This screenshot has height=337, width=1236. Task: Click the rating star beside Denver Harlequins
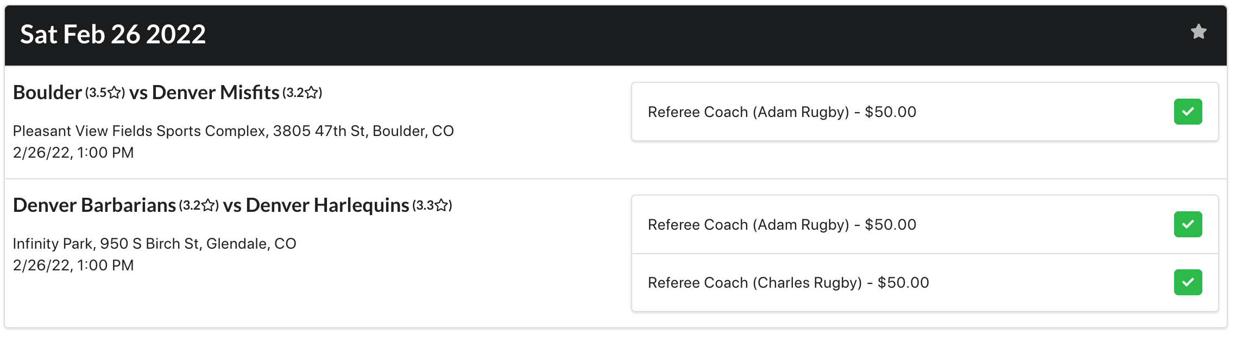(x=442, y=206)
